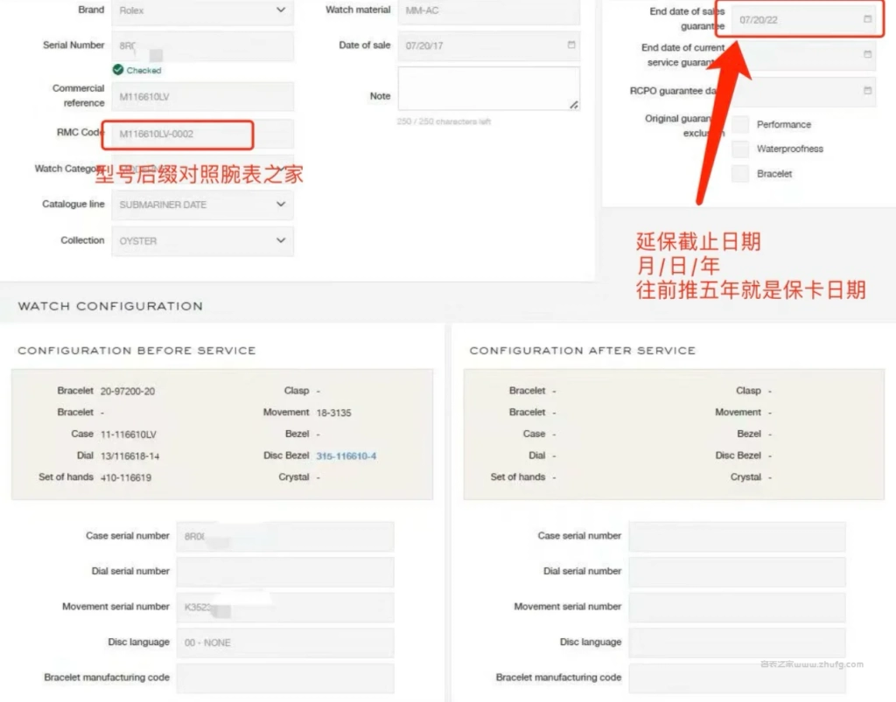Click inside the Note text area
Screen dimensions: 896x702
(487, 87)
